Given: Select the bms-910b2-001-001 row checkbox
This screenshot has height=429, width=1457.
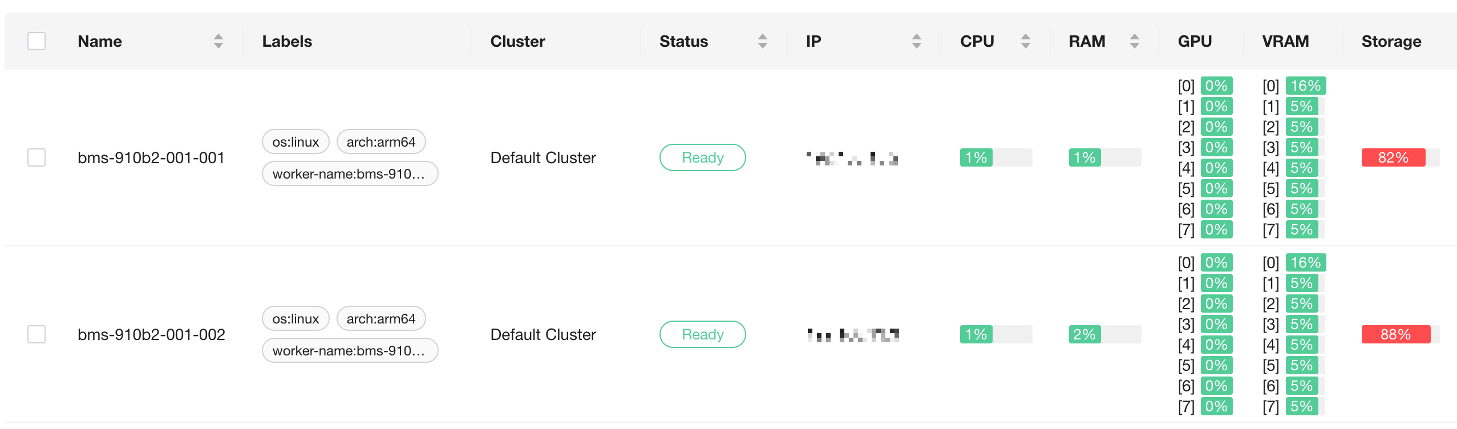Looking at the screenshot, I should click(37, 157).
